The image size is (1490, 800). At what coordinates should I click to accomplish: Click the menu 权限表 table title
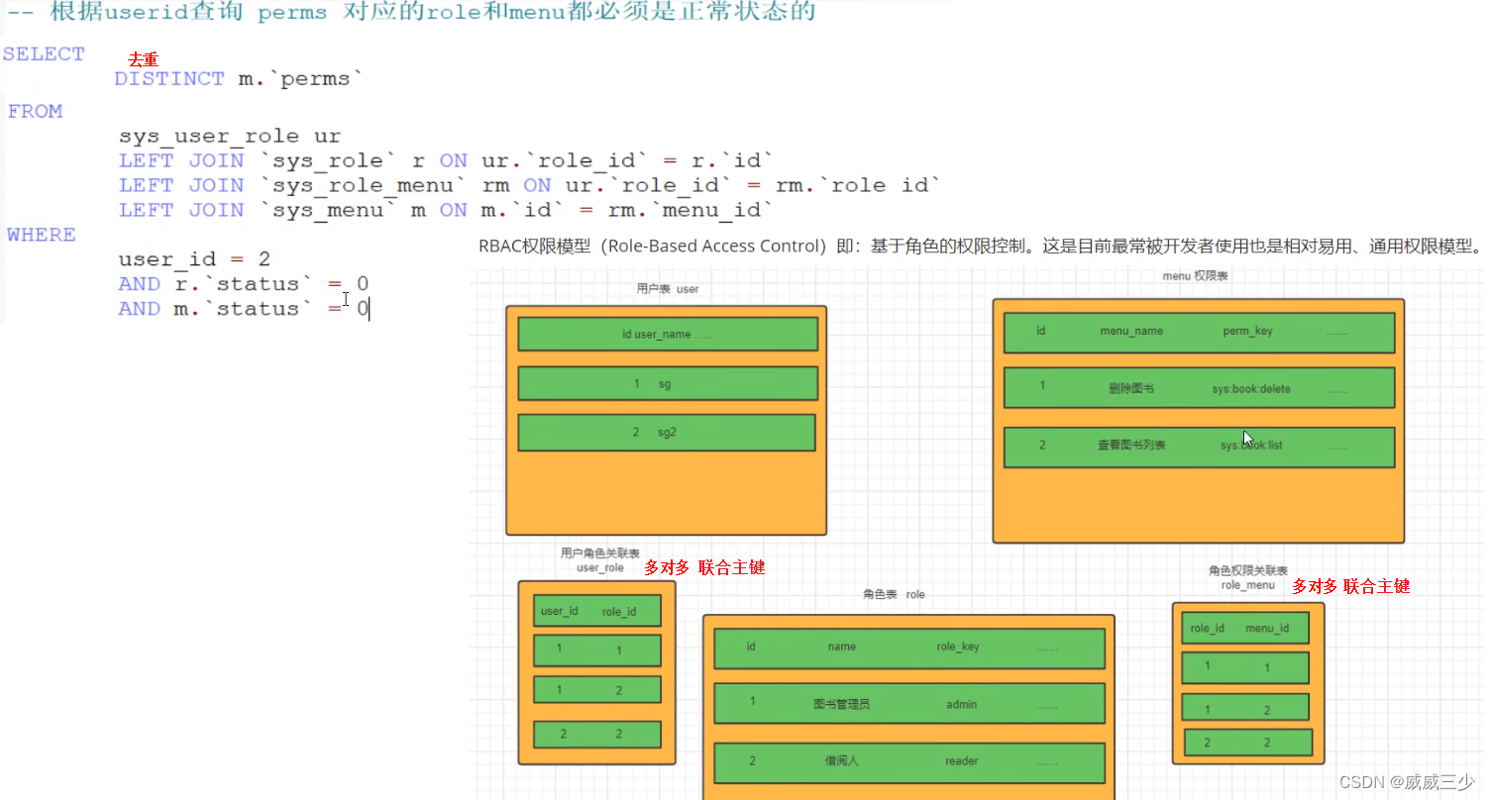coord(1196,275)
